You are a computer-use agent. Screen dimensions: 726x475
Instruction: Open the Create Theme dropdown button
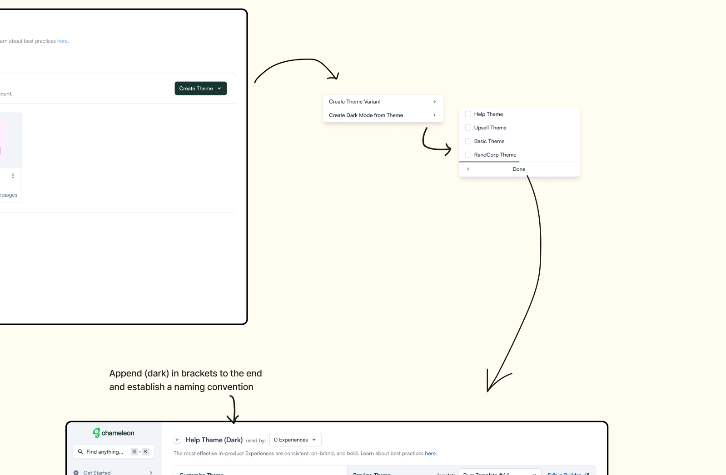(x=201, y=89)
